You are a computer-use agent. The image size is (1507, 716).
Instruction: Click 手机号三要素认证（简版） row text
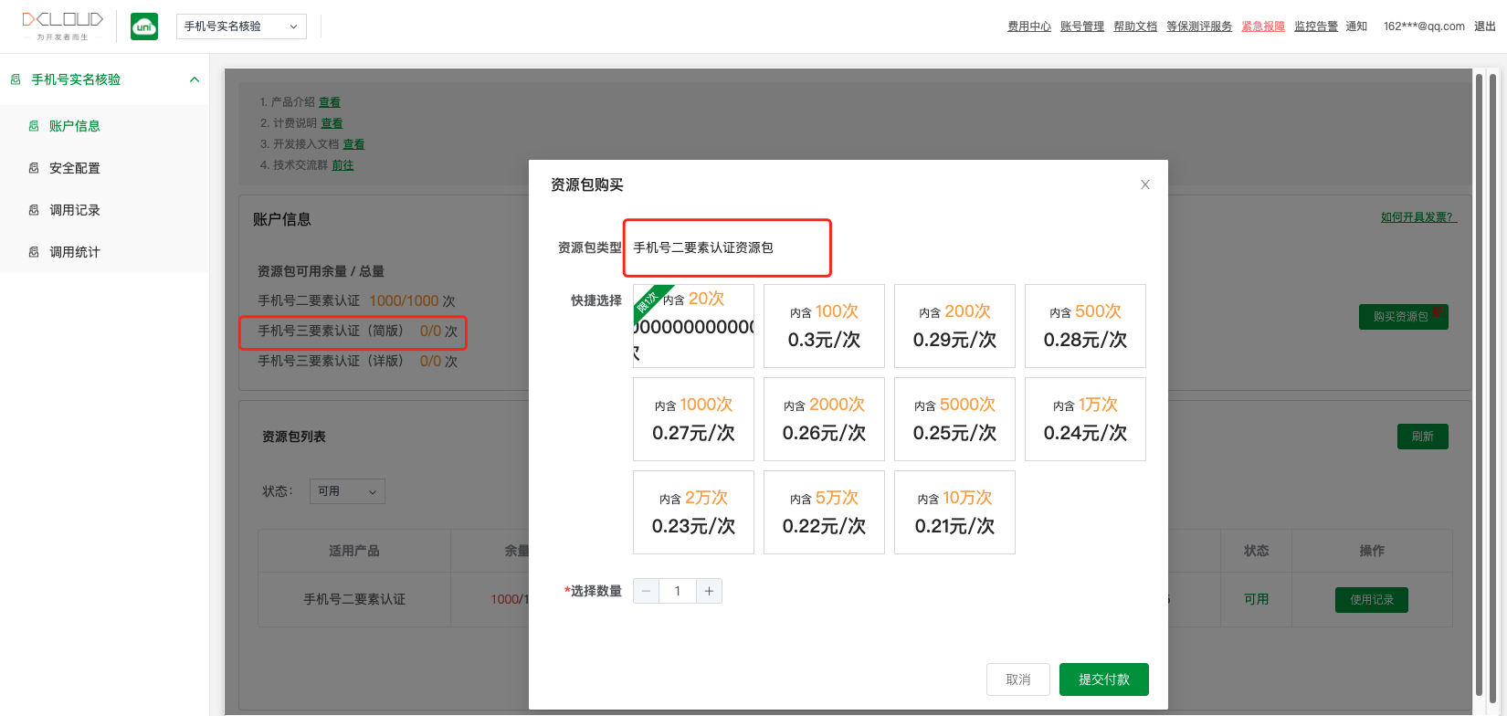[330, 331]
